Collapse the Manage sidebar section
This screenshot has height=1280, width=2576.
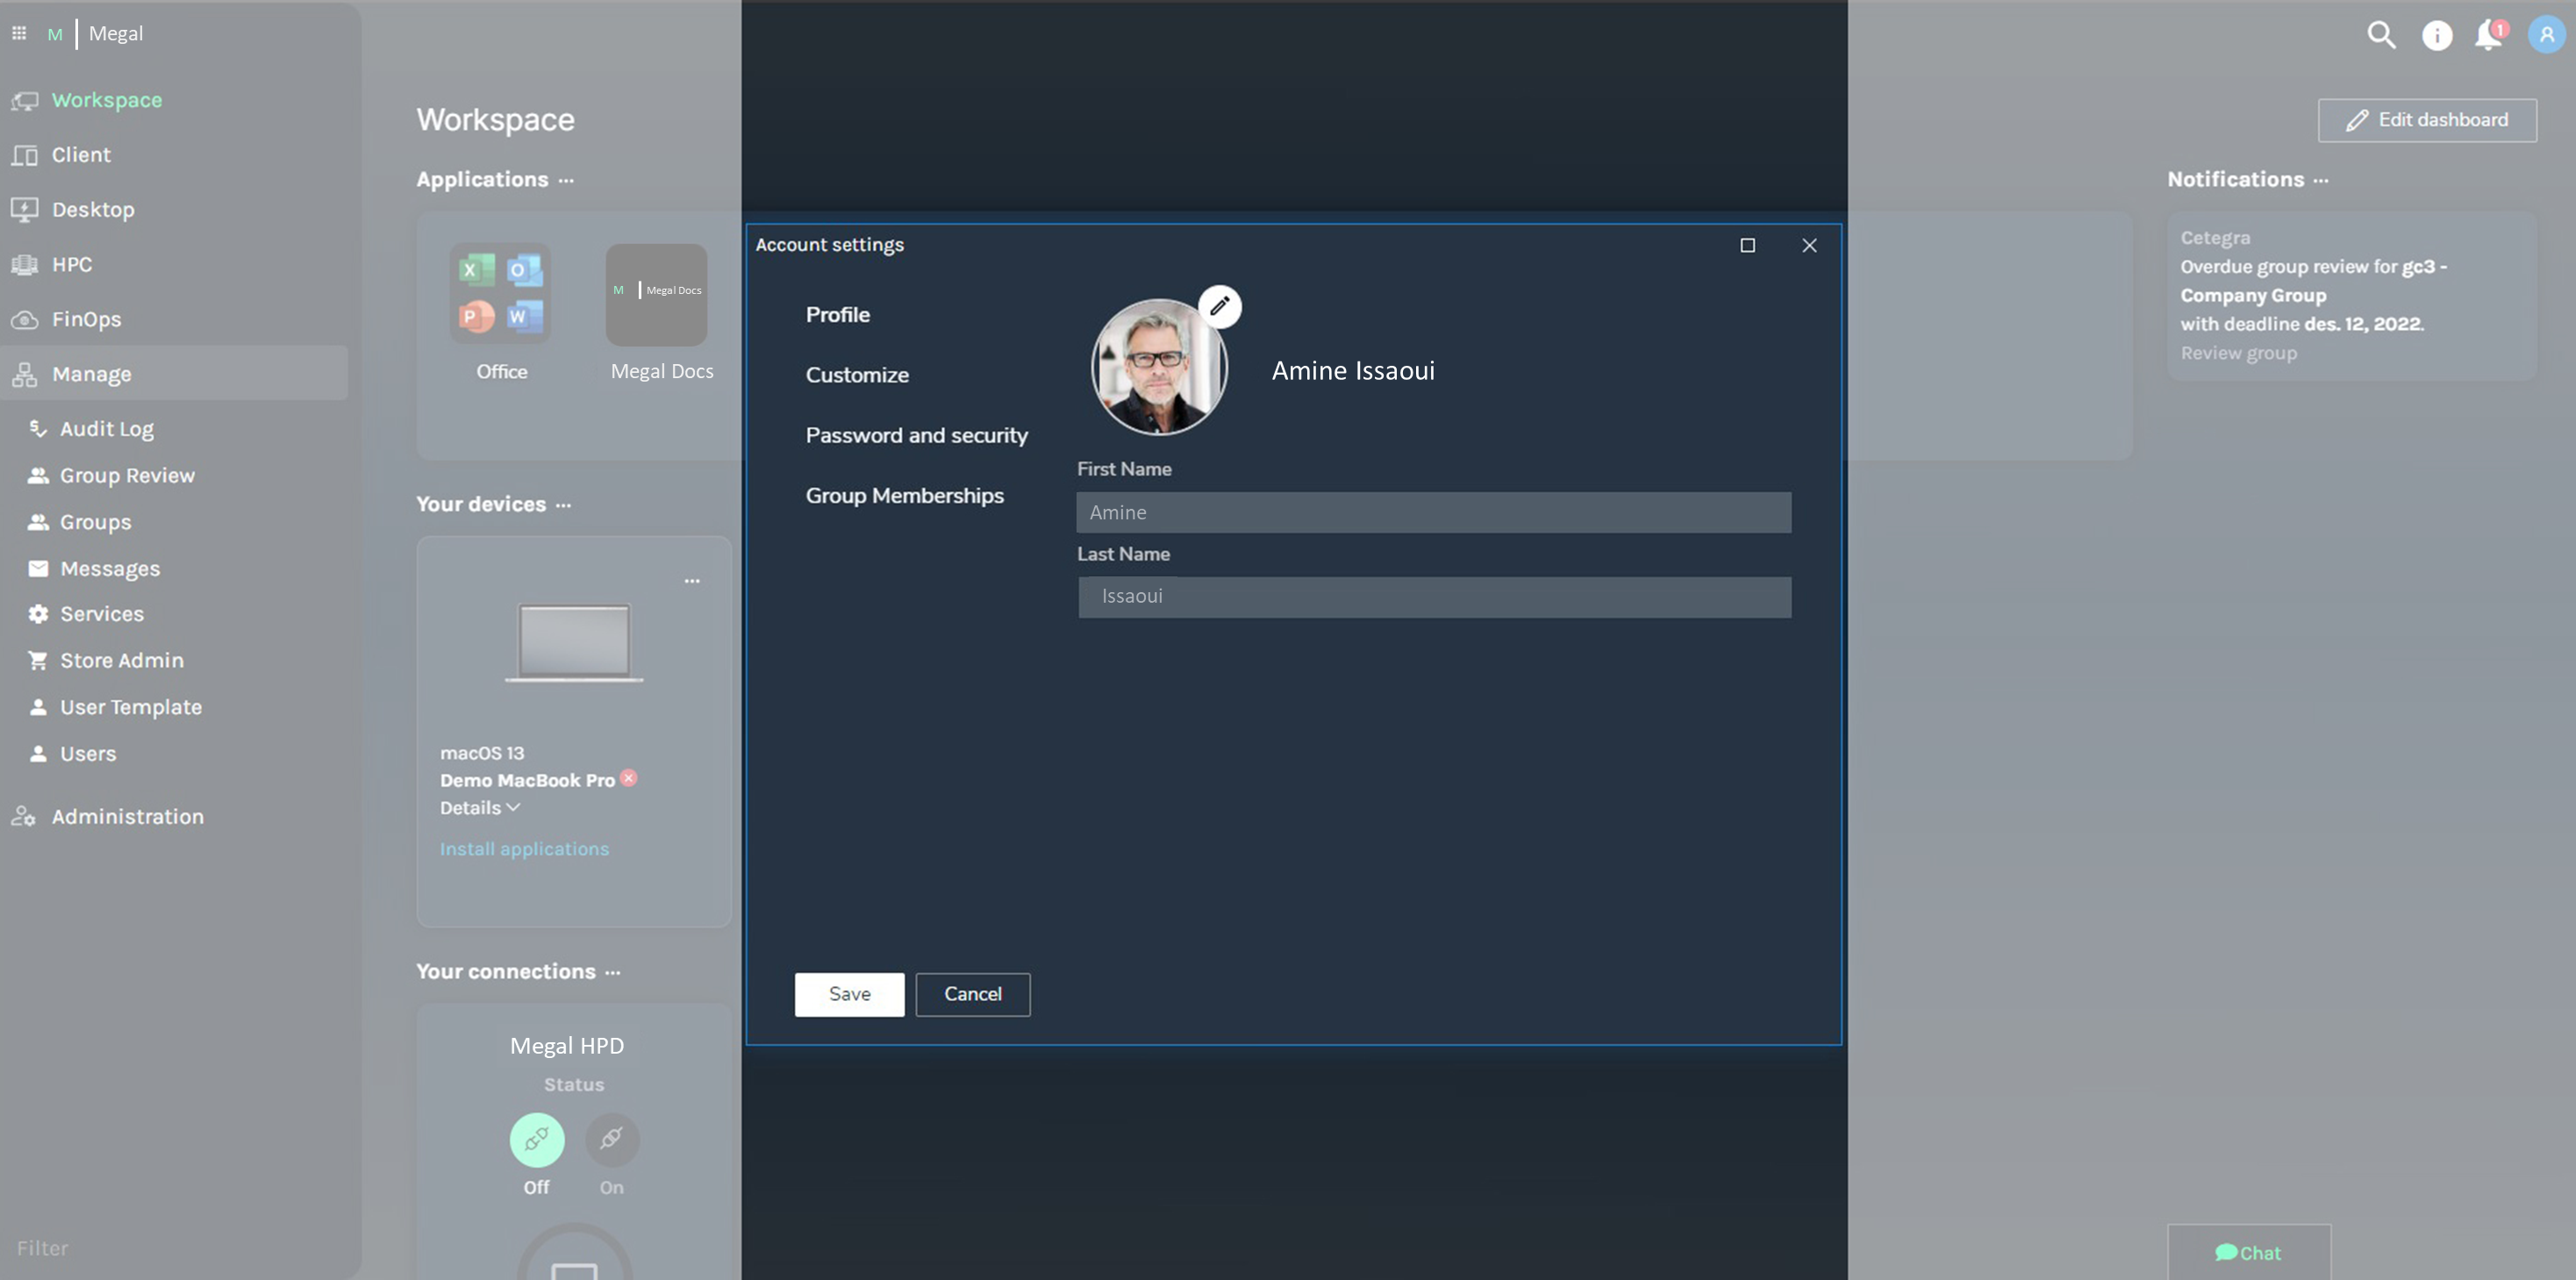coord(174,373)
